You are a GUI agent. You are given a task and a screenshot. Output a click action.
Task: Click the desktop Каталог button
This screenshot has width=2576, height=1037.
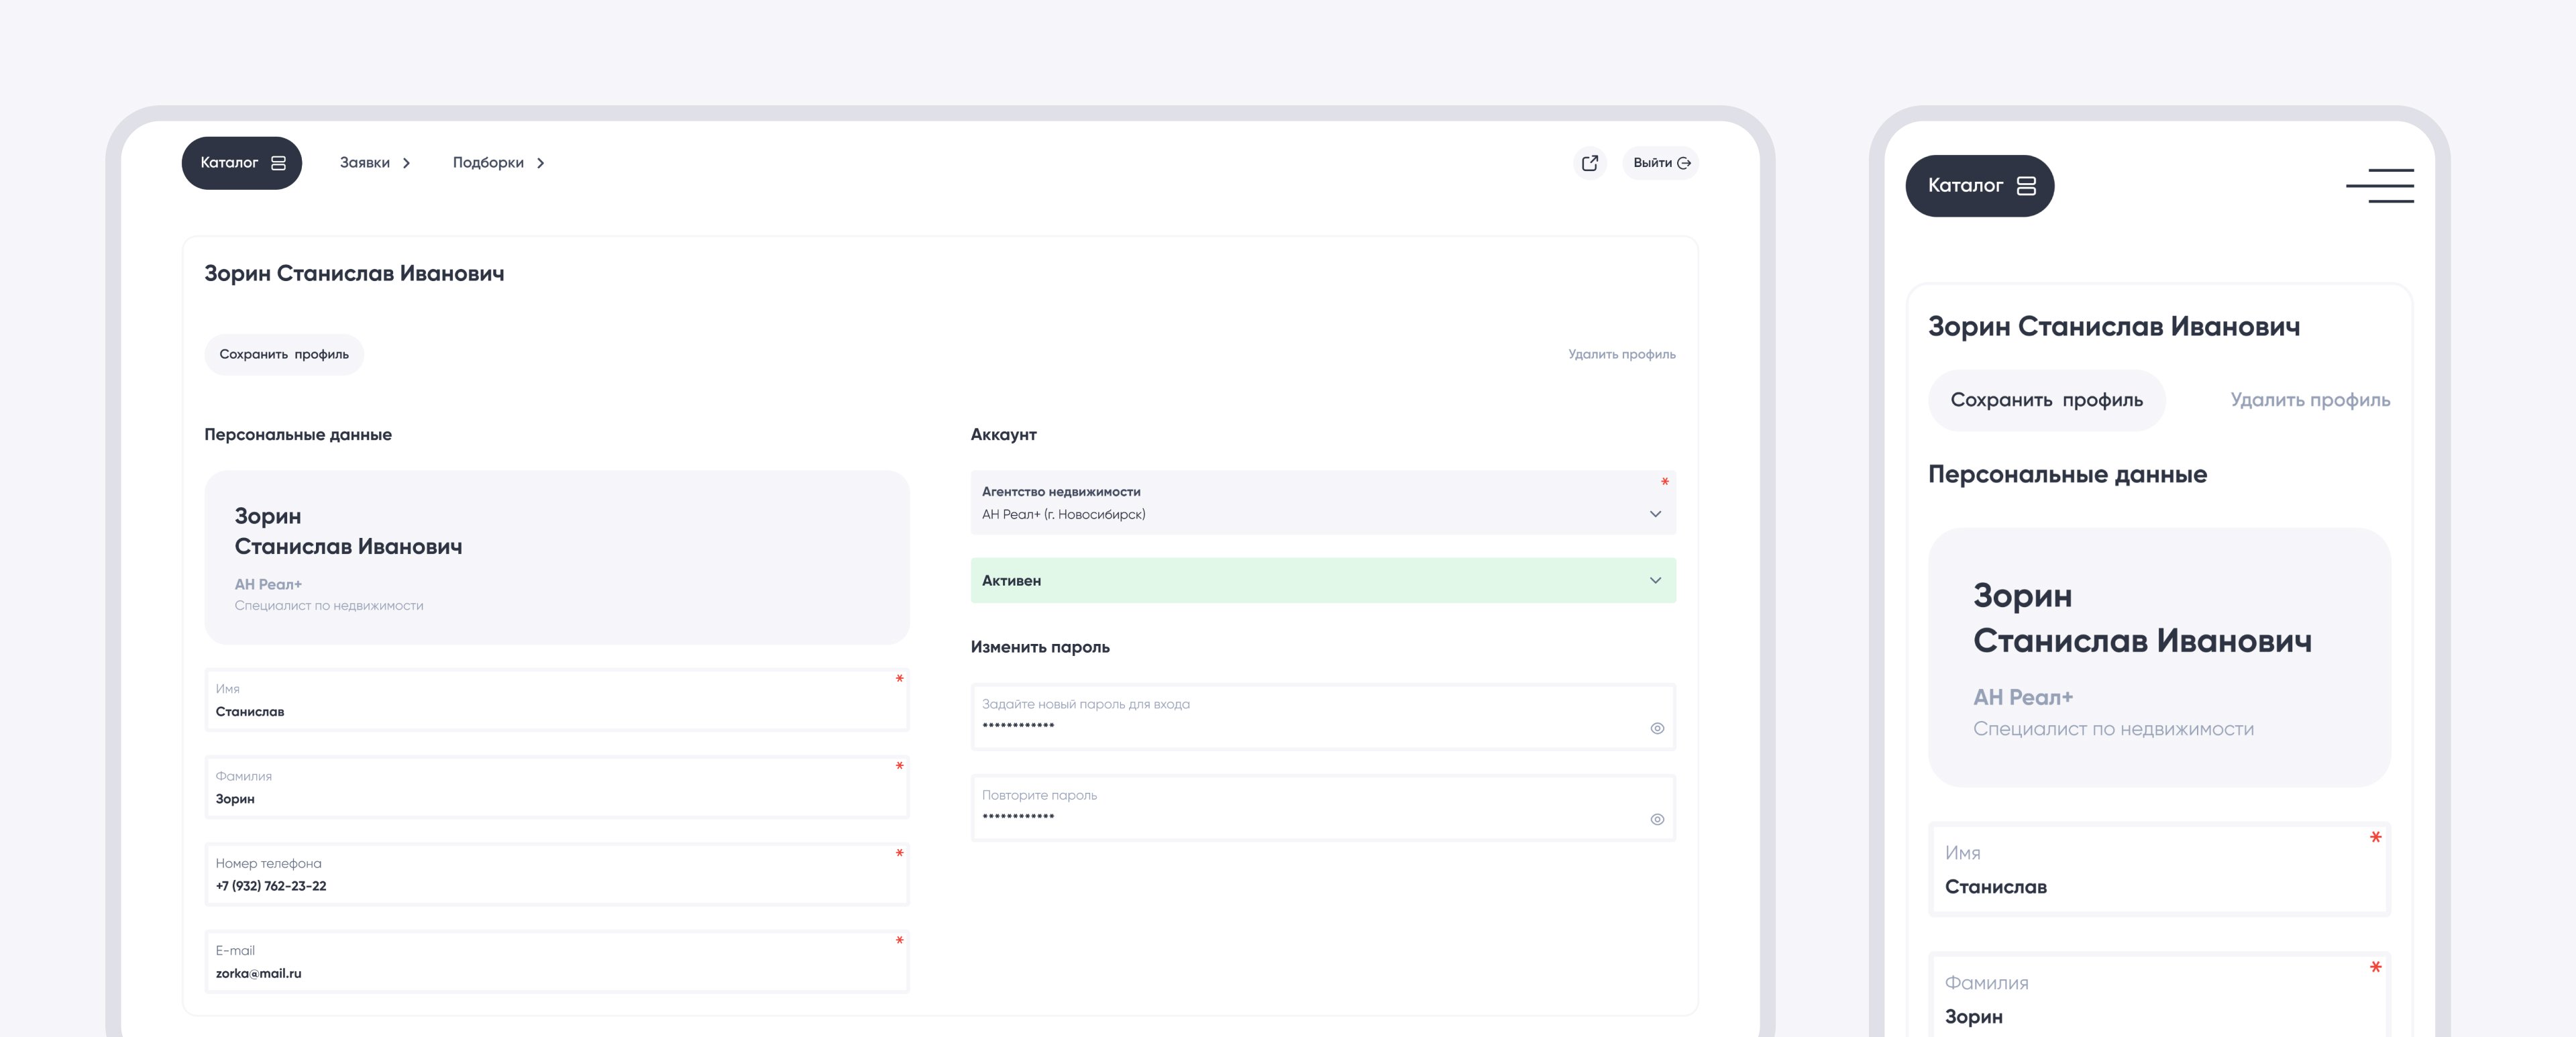pyautogui.click(x=242, y=163)
